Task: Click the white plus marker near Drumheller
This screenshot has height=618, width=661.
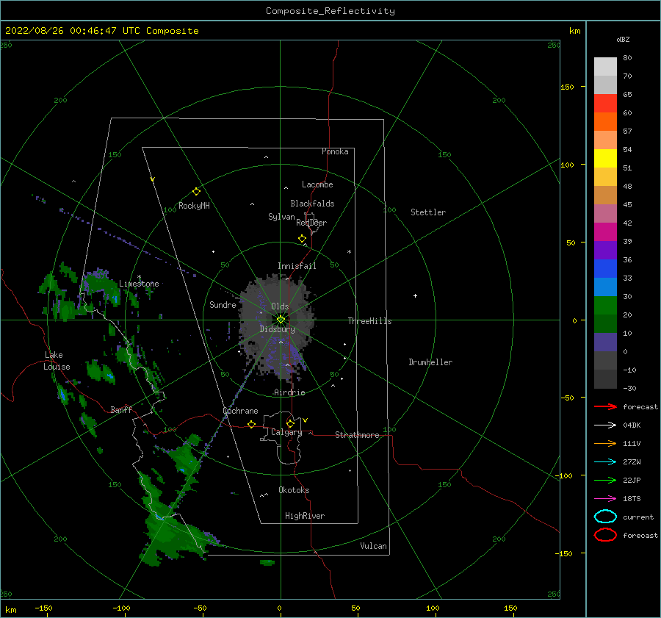Action: pyautogui.click(x=415, y=295)
